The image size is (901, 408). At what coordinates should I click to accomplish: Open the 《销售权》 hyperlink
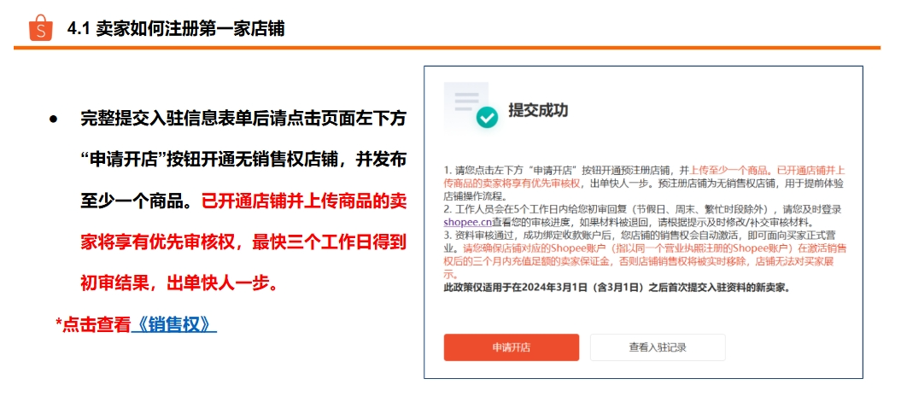[x=174, y=324]
